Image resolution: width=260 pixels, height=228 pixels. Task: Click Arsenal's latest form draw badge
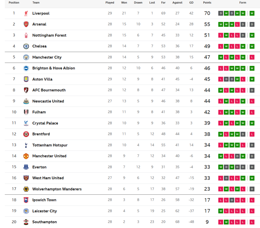(252, 24)
